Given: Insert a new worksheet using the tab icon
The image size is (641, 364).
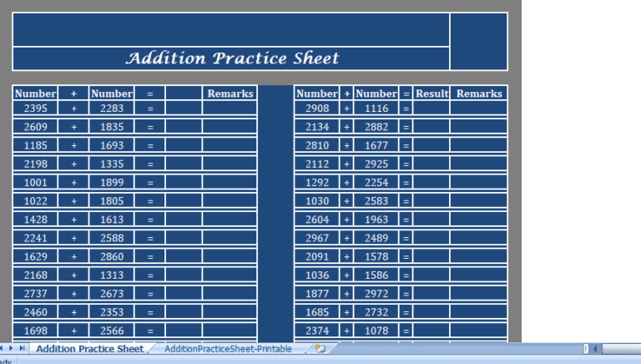Looking at the screenshot, I should pos(320,348).
